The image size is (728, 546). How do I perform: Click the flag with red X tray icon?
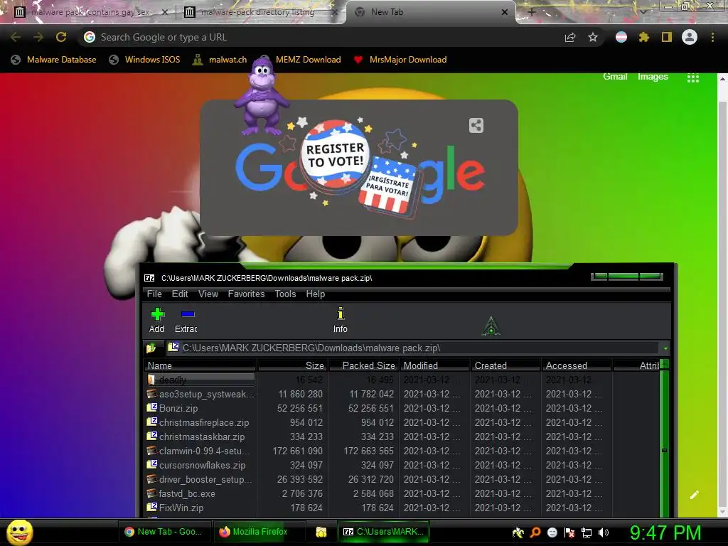[569, 532]
